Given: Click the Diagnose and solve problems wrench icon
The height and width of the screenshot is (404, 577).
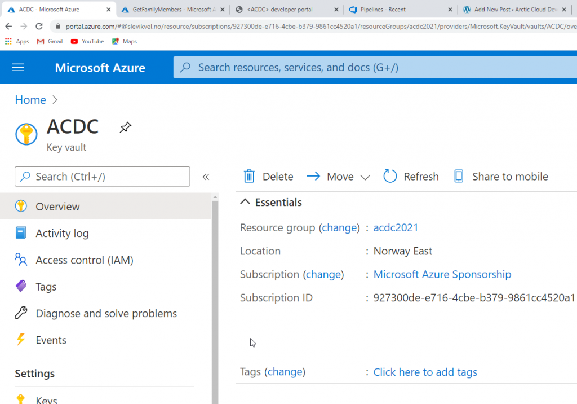Looking at the screenshot, I should pyautogui.click(x=21, y=313).
